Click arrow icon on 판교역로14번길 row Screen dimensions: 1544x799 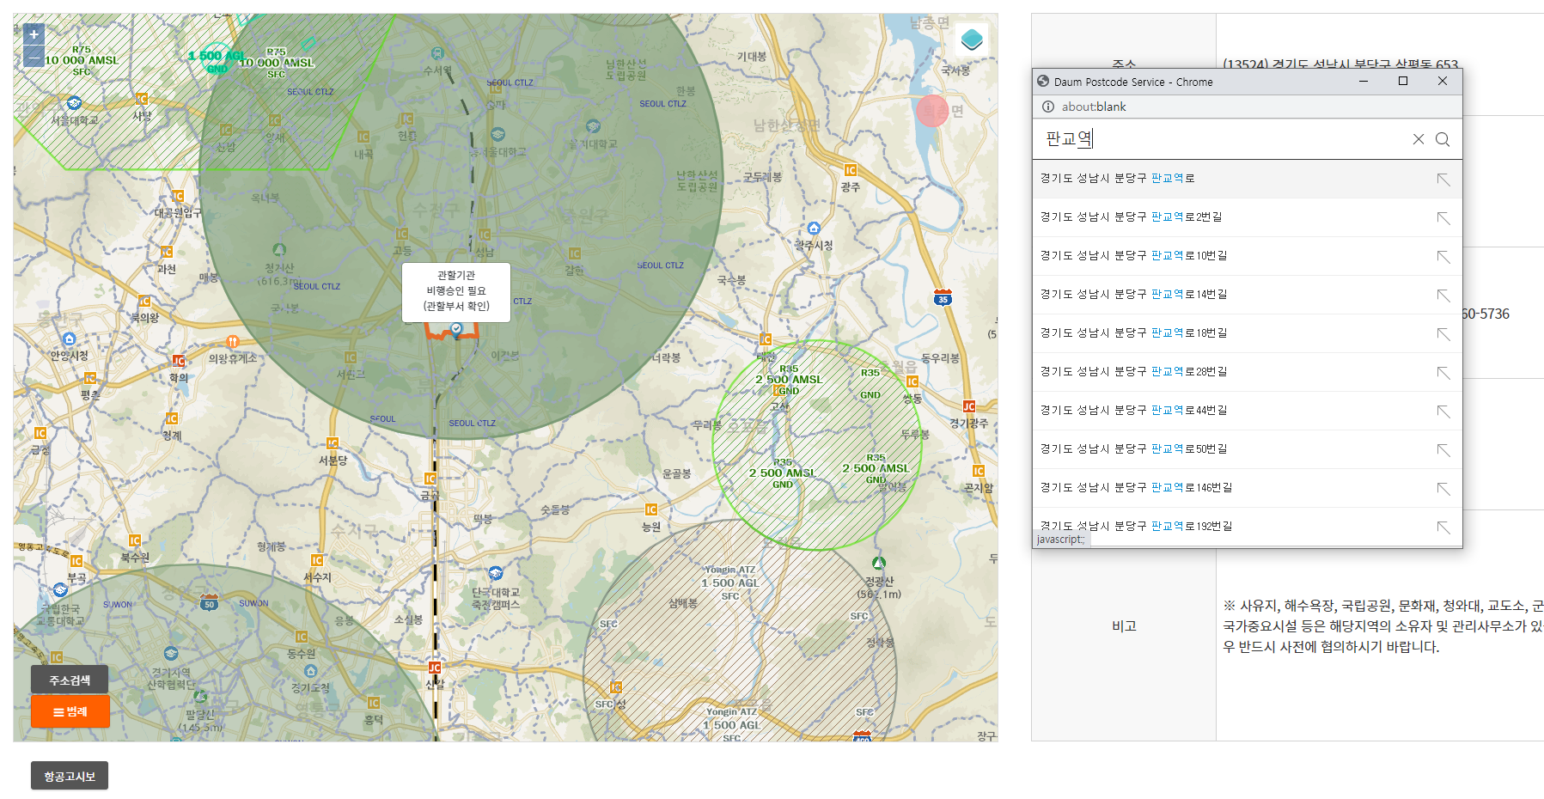[1443, 296]
